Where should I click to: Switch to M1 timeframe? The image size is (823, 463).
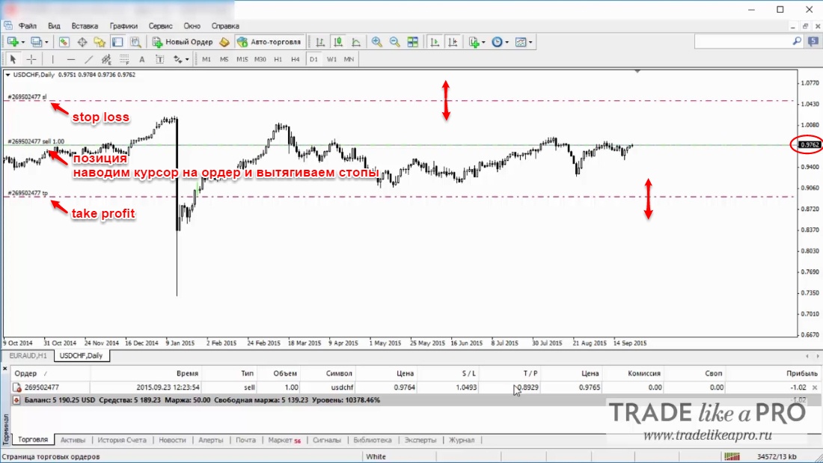pos(206,59)
